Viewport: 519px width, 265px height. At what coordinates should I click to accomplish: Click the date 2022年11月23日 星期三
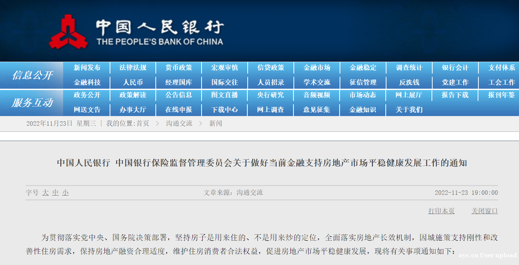[61, 123]
